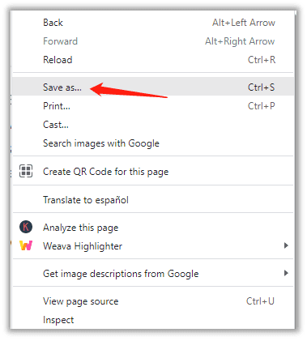Select Get image descriptions from Google
Image resolution: width=307 pixels, height=341 pixels.
click(153, 274)
